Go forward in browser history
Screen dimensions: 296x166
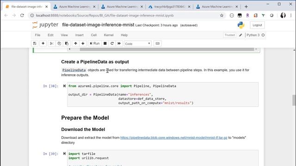14,15
